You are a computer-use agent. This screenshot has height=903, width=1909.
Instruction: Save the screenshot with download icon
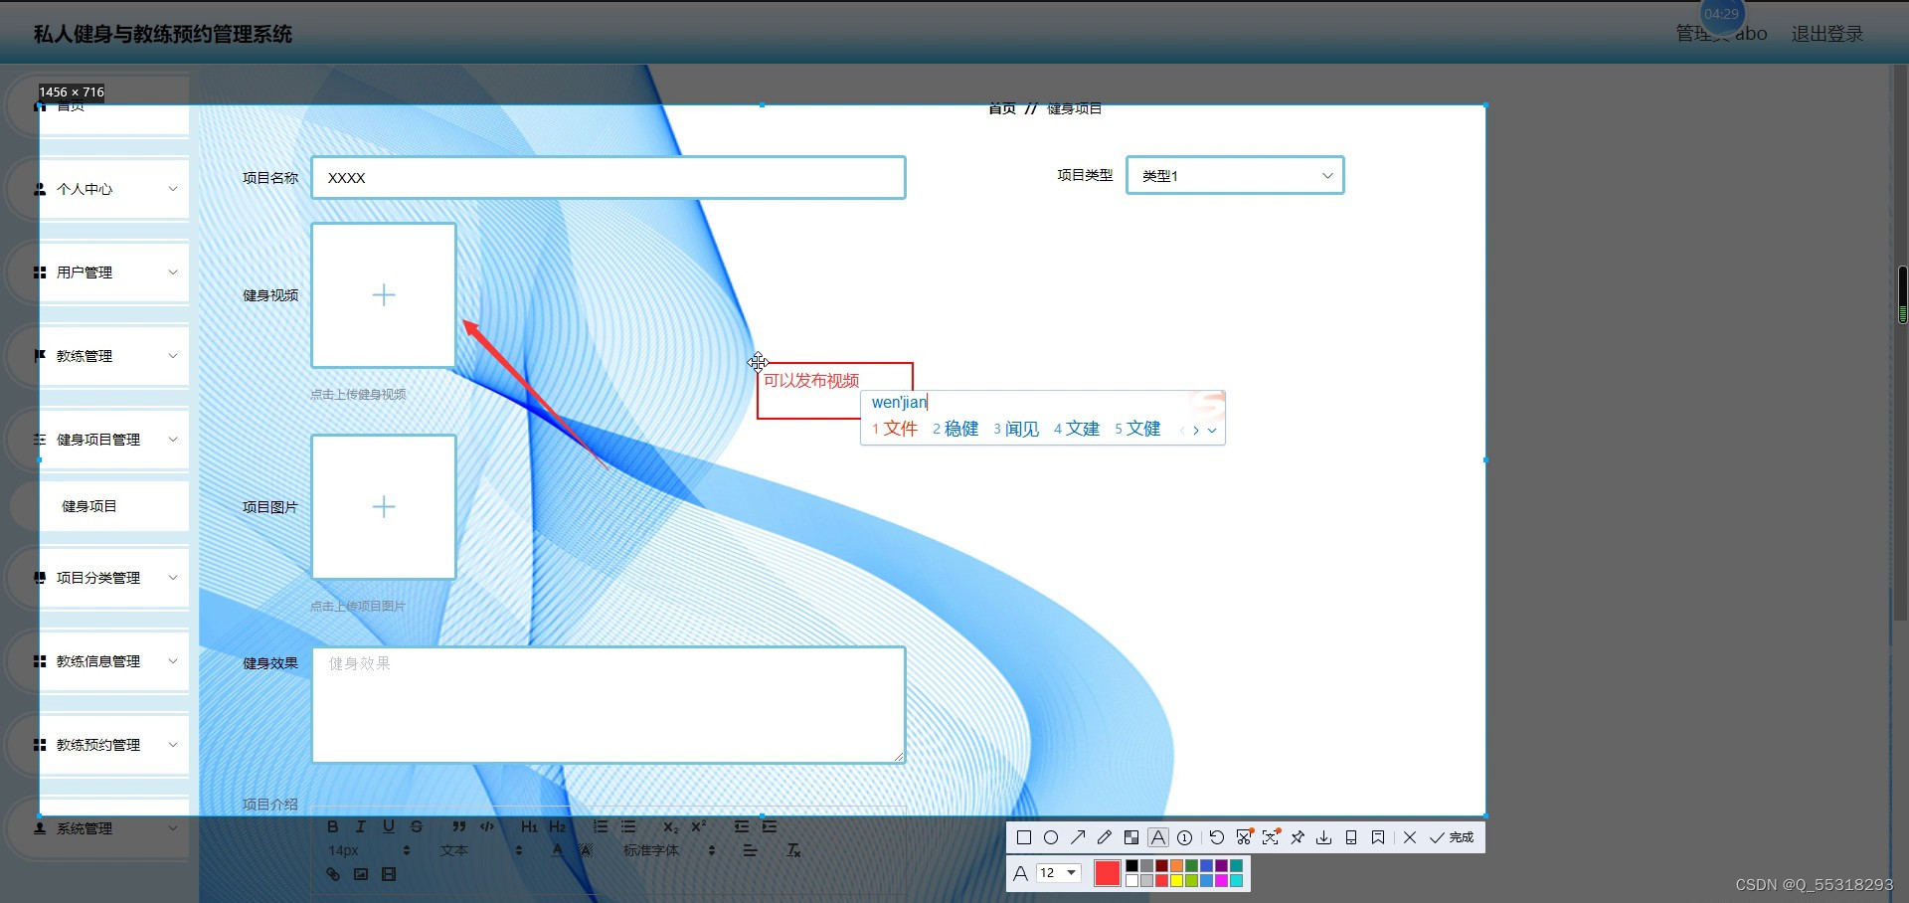pos(1324,837)
